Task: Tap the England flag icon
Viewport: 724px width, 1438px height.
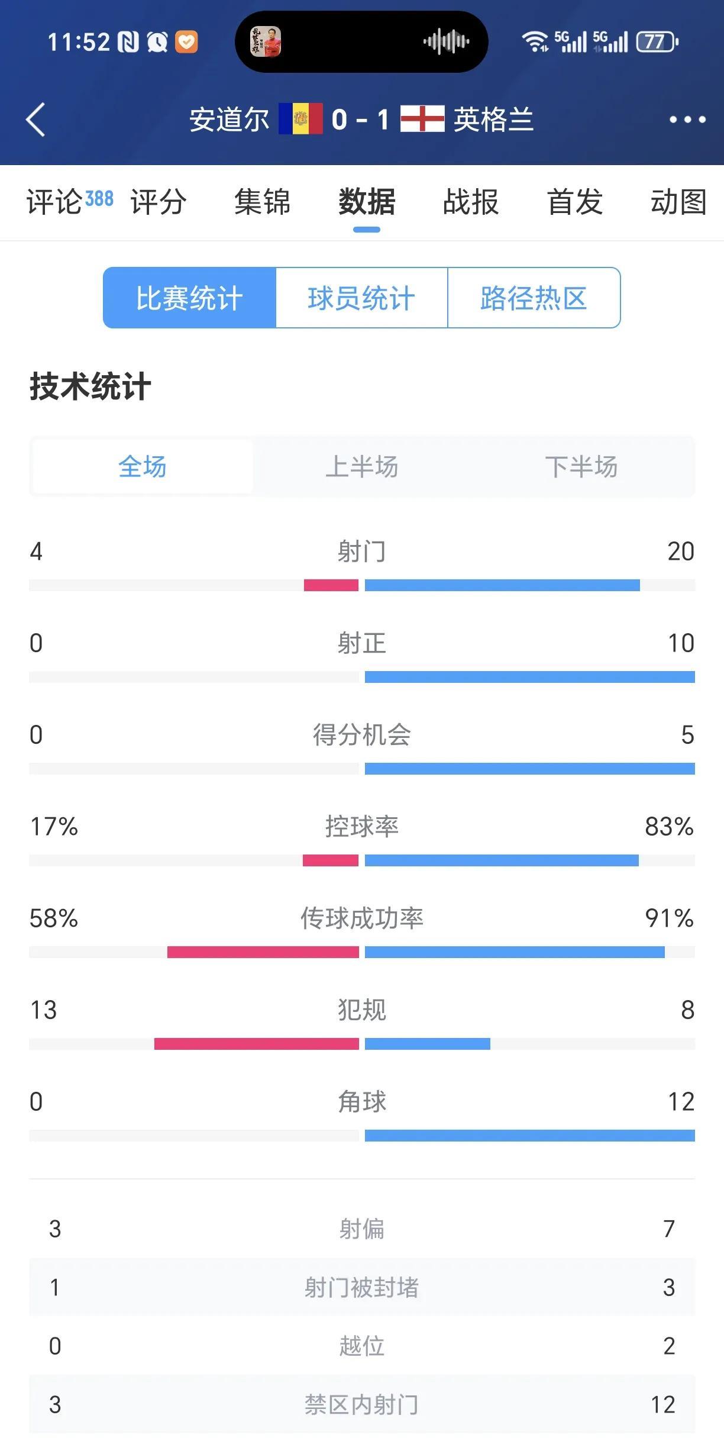Action: pos(422,119)
